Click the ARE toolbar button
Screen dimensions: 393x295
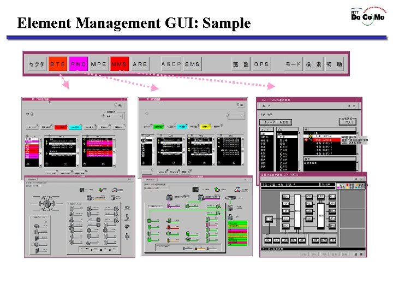pyautogui.click(x=140, y=64)
